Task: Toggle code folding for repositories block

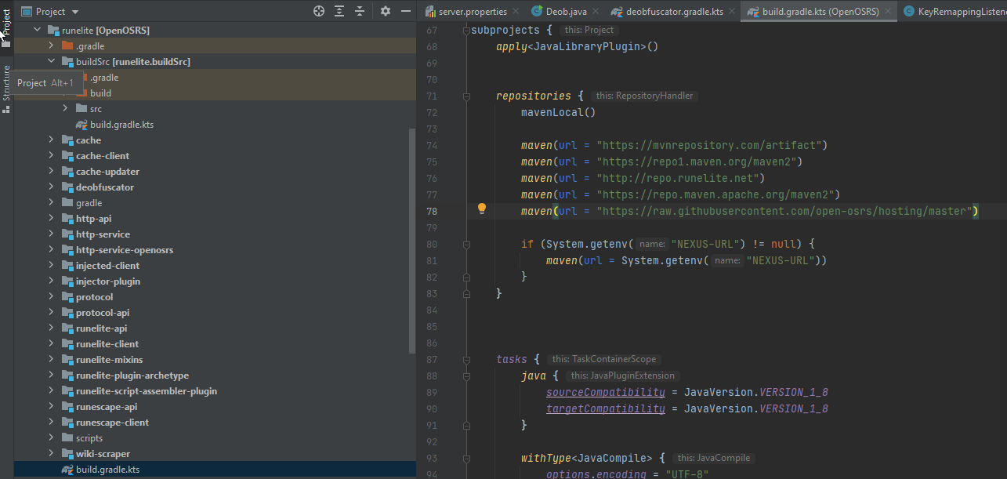Action: (x=466, y=96)
